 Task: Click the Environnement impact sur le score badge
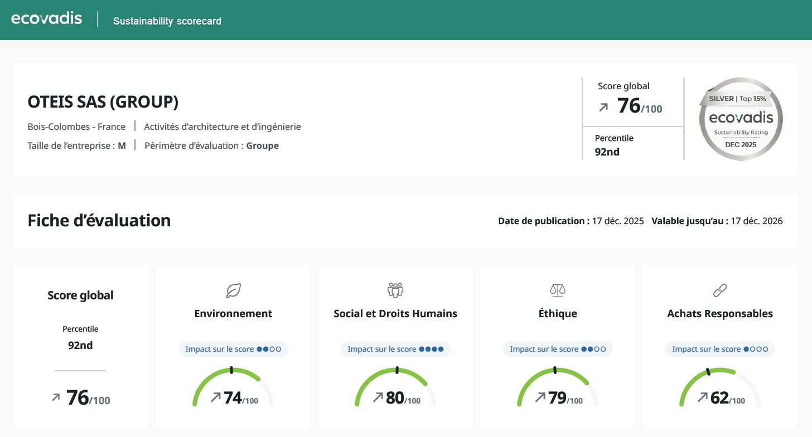pos(233,349)
